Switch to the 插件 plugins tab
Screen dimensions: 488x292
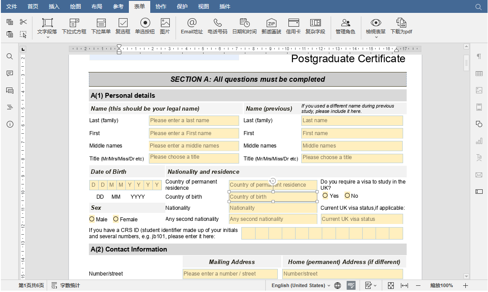coord(225,7)
